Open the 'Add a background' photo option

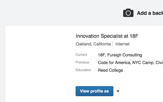tap(150, 13)
